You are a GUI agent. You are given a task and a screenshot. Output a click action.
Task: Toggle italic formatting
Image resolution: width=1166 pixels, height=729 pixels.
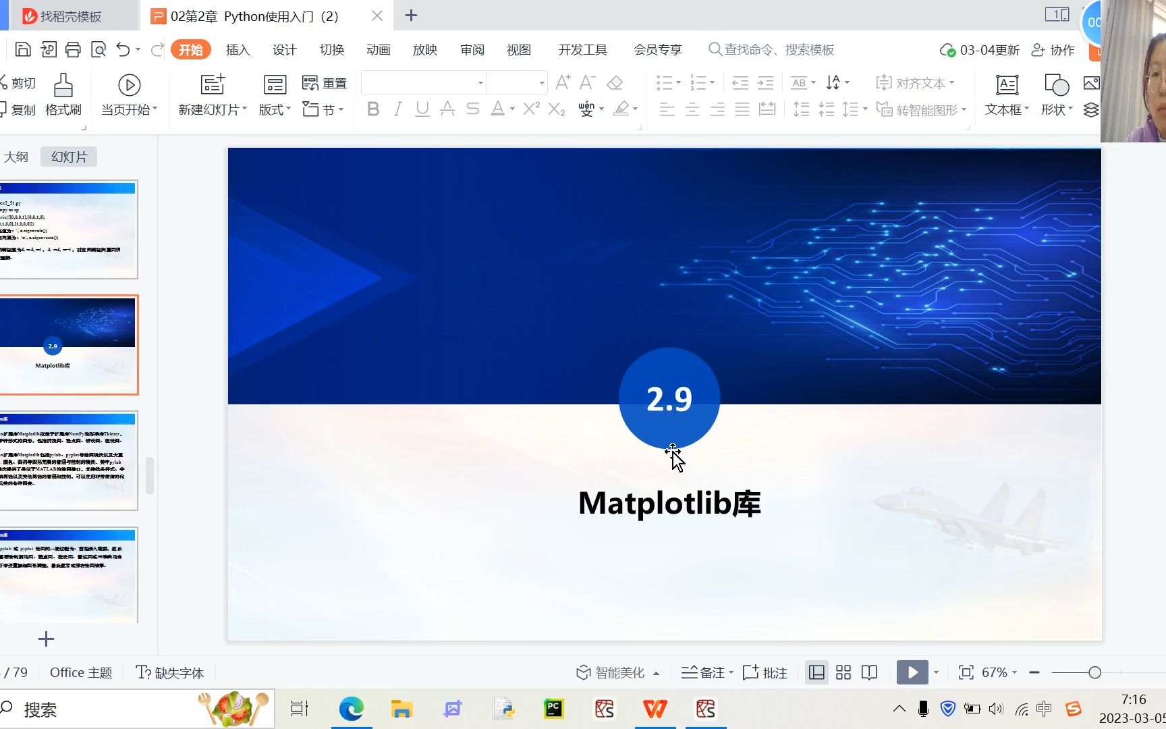397,109
